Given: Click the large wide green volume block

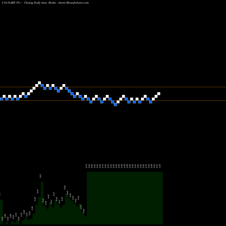Looking at the screenshot, I should 125,198.
